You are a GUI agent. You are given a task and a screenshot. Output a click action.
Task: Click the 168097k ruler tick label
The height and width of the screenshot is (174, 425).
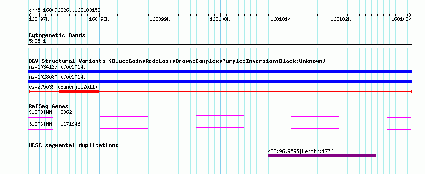pos(39,19)
